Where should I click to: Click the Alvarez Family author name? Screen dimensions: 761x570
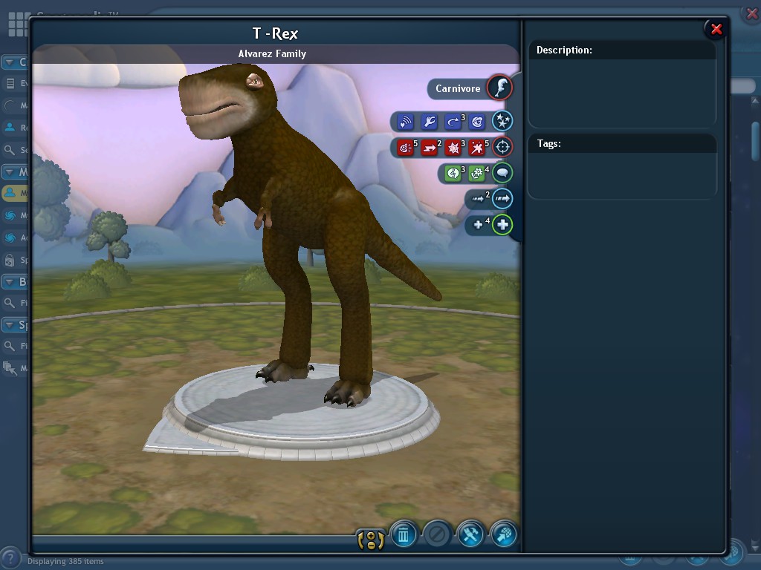tap(272, 53)
